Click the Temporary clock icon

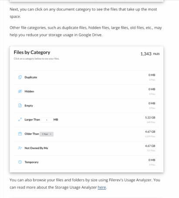point(20,162)
